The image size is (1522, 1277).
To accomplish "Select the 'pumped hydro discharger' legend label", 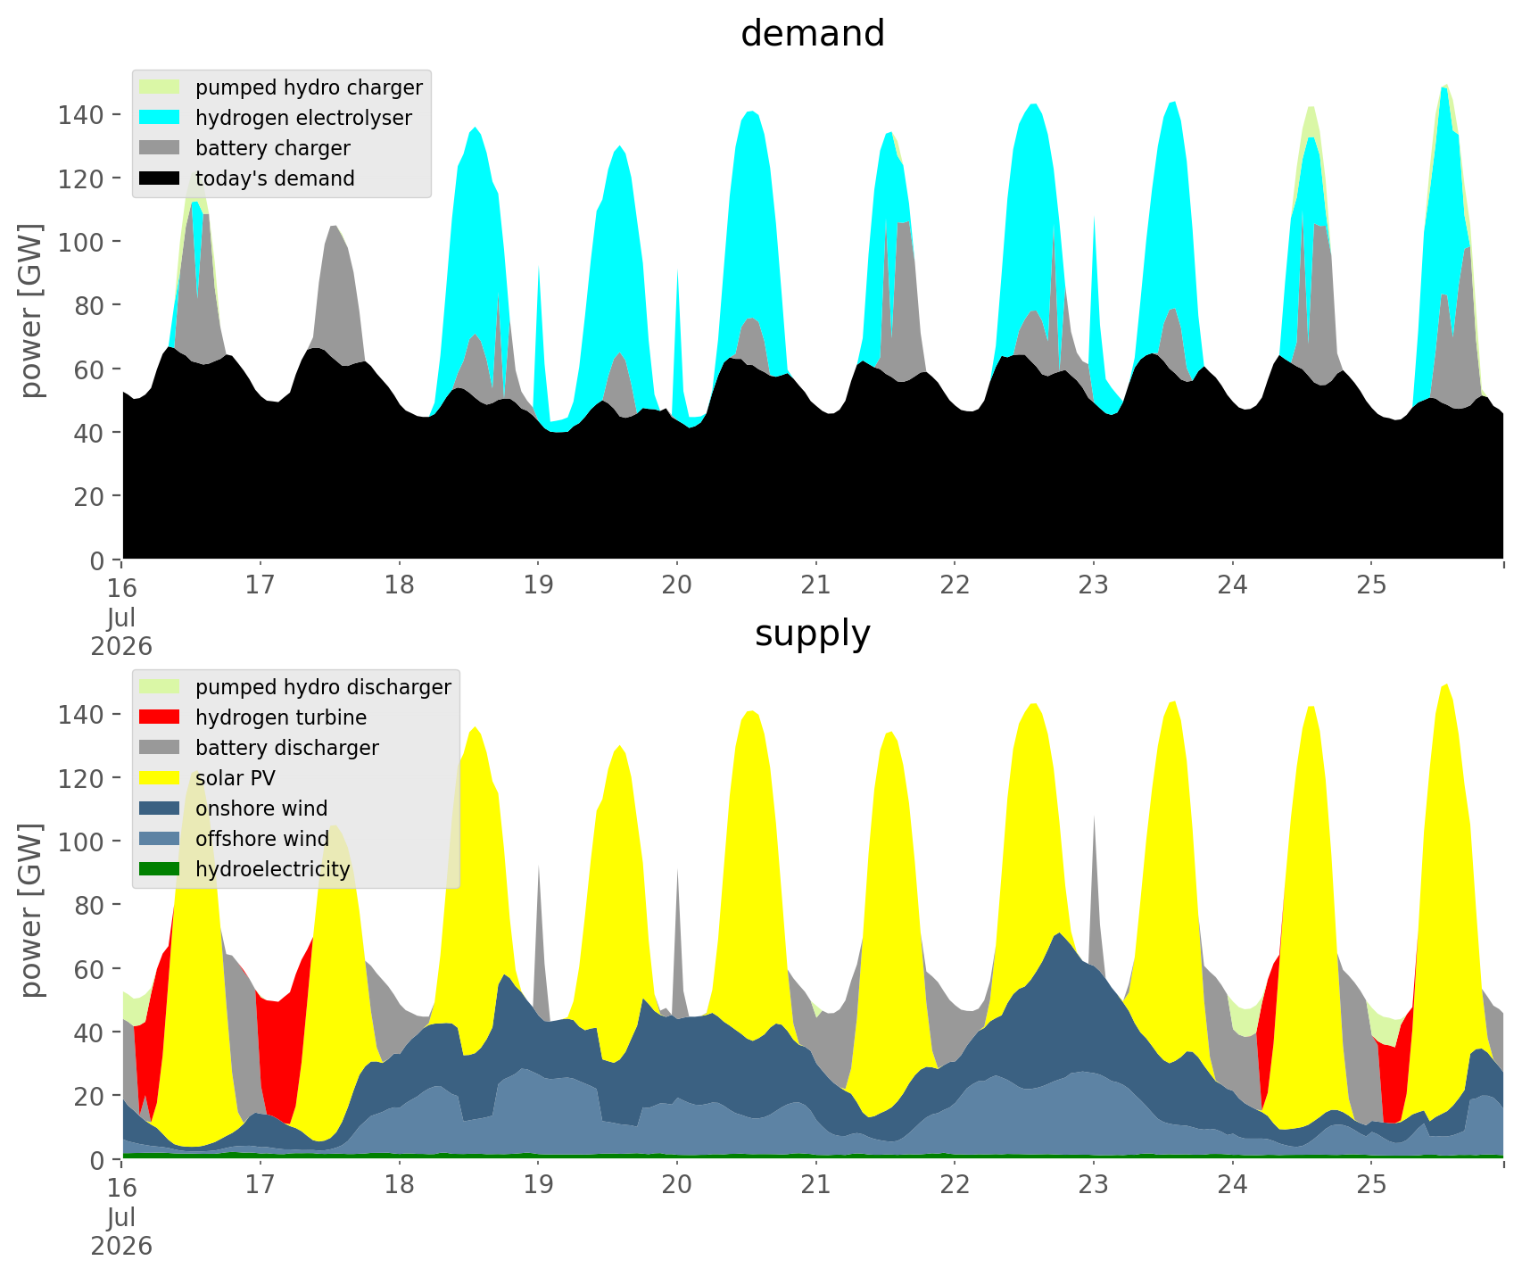I will click(x=323, y=687).
